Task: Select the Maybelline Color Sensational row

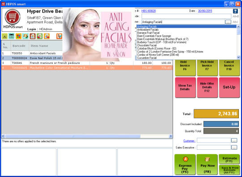Action: point(87,68)
